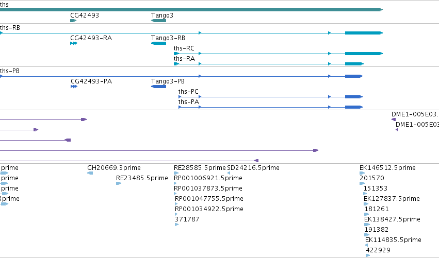Select the Tango3-RB transcript glyph
The height and width of the screenshot is (258, 439).
pyautogui.click(x=158, y=43)
